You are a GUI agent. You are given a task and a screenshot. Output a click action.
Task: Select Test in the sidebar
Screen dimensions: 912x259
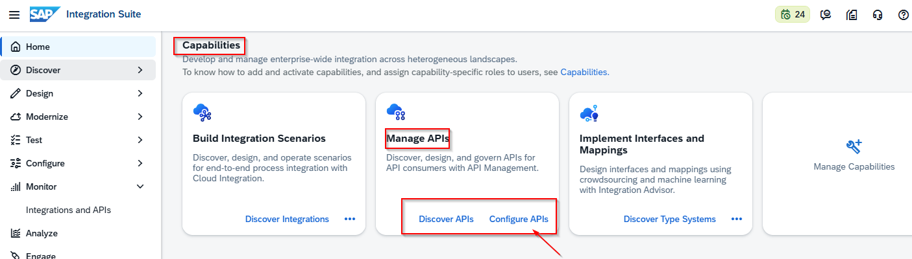[x=78, y=140]
